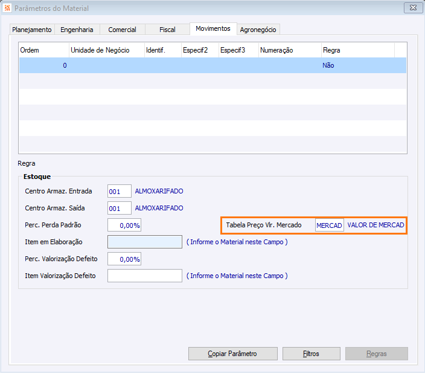Viewport: 425px width, 373px height.
Task: Click the app icon in title bar
Action: (7, 8)
